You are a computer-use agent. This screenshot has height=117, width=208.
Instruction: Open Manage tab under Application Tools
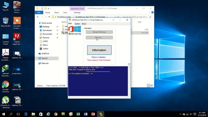pyautogui.click(x=77, y=12)
